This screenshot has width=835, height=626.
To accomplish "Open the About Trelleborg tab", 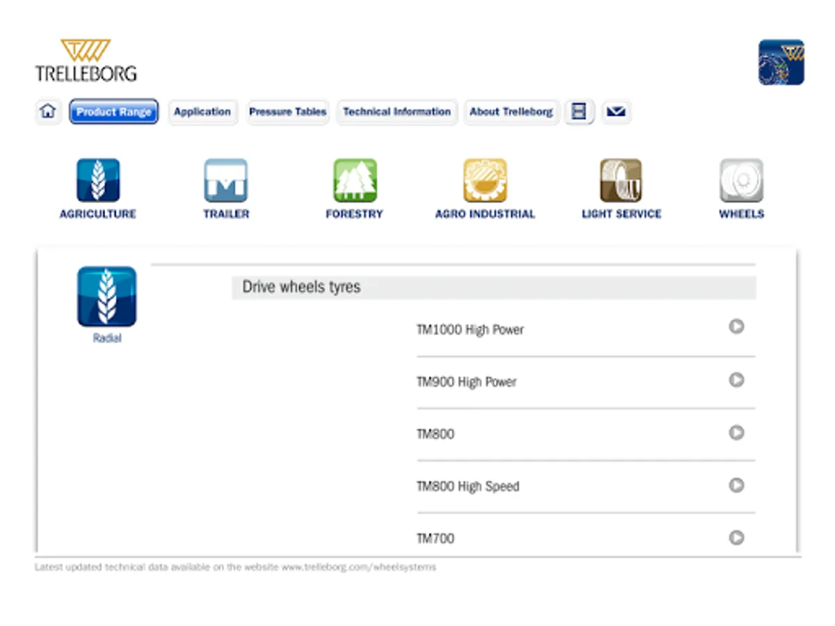I will tap(511, 111).
